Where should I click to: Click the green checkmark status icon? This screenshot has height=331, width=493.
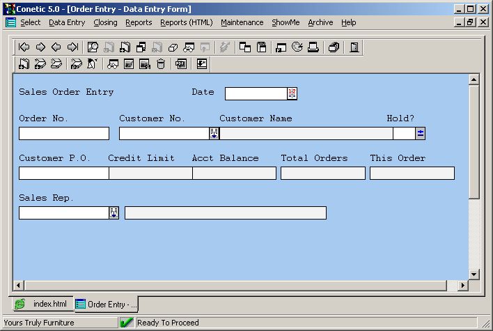(127, 323)
